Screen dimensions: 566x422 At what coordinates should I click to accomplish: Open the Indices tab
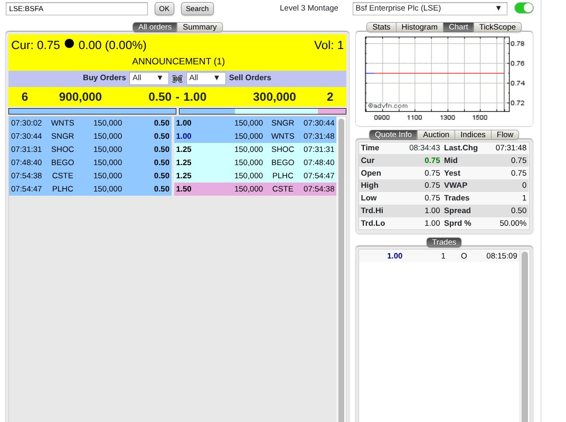click(473, 135)
